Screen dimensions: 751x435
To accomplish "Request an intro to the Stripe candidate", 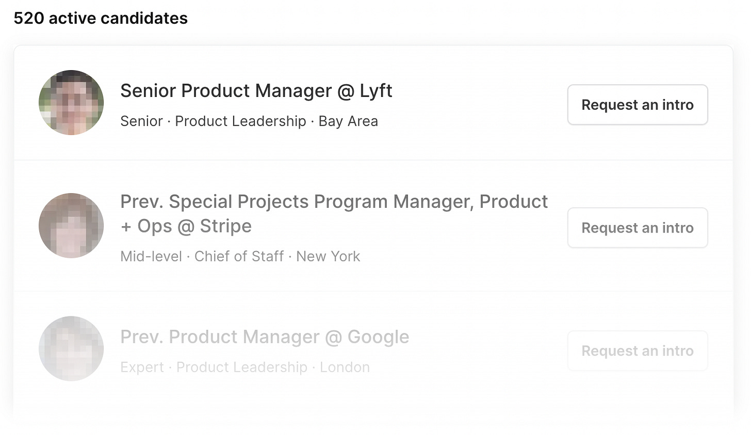I will click(638, 228).
